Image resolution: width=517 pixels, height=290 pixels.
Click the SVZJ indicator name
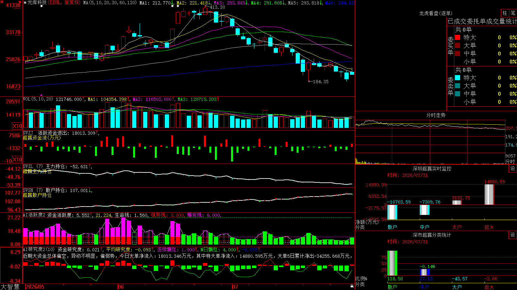(28, 133)
